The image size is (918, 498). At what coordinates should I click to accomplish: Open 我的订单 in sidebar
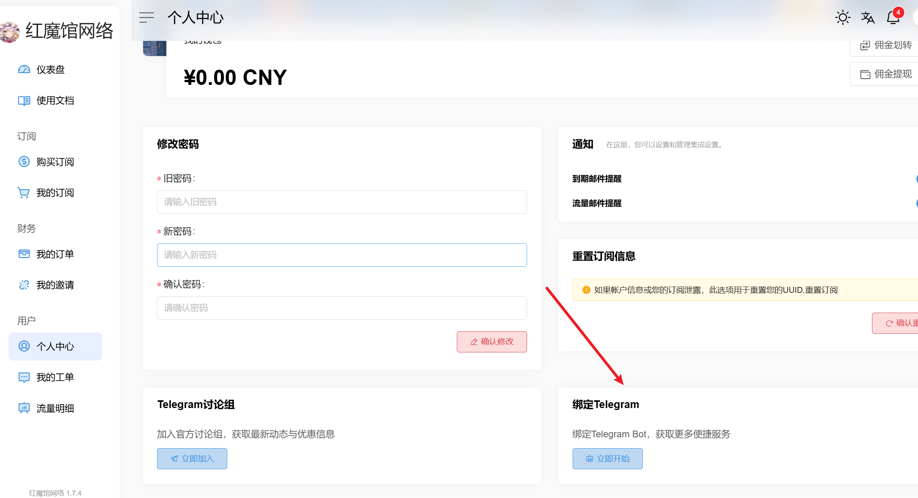click(x=55, y=254)
